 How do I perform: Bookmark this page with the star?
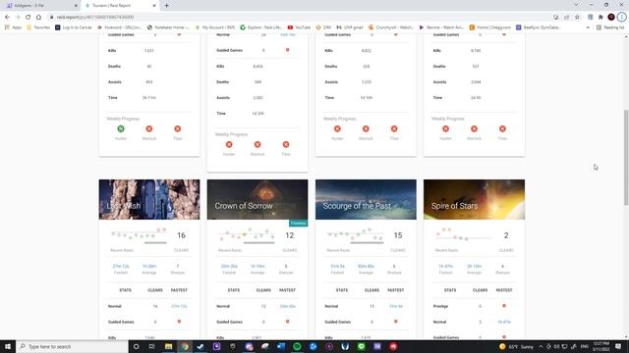coord(577,18)
